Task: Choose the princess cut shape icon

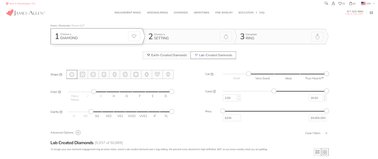Action: click(83, 75)
